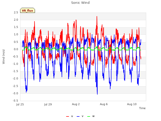Click the 2.0 y-axis tick label

click(16, 20)
